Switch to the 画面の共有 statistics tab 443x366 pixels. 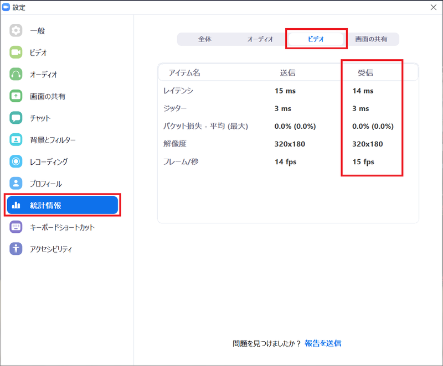click(x=371, y=39)
